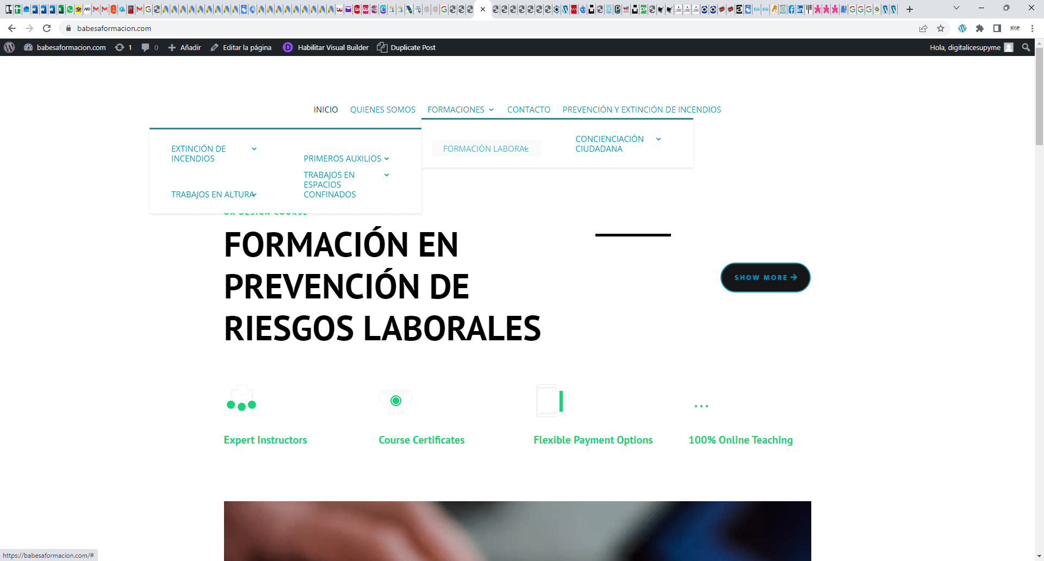This screenshot has width=1044, height=561.
Task: Click the WordPress logo in admin bar
Action: 9,47
